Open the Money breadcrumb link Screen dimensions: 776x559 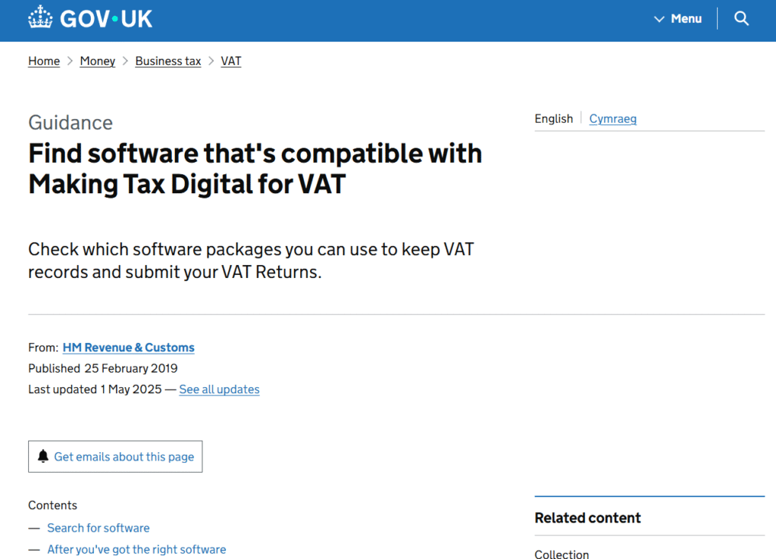pyautogui.click(x=97, y=61)
